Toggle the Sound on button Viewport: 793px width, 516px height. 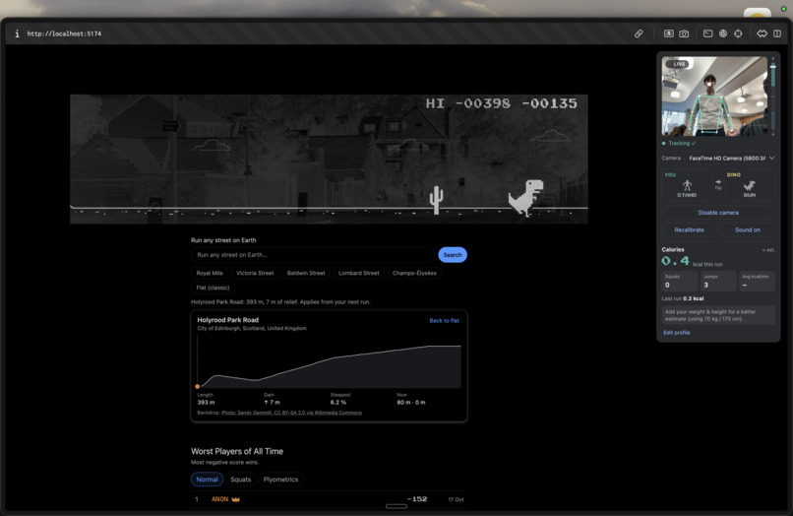pos(748,229)
